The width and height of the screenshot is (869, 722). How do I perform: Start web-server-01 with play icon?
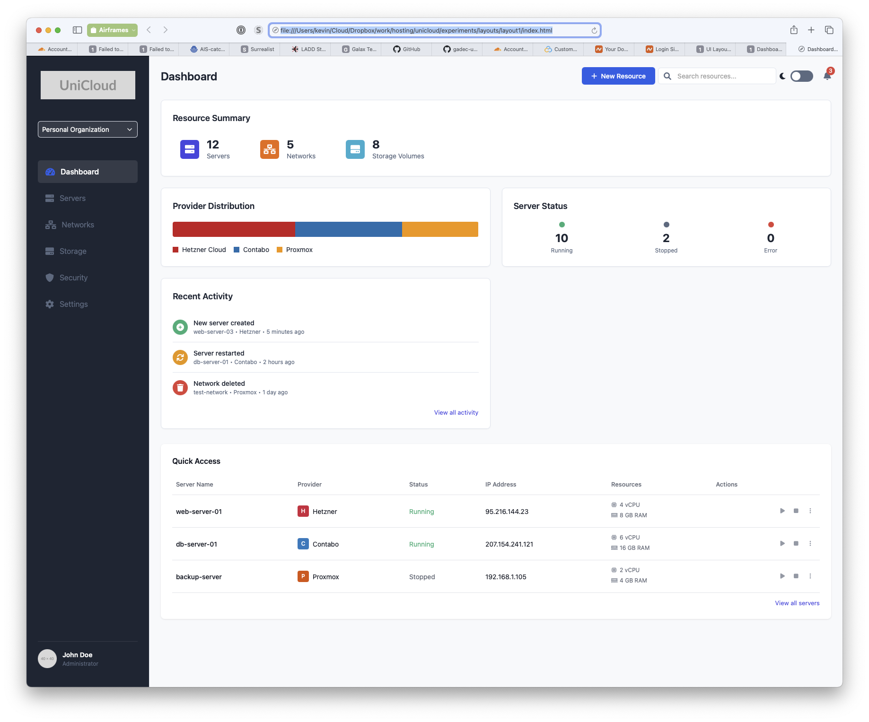782,511
